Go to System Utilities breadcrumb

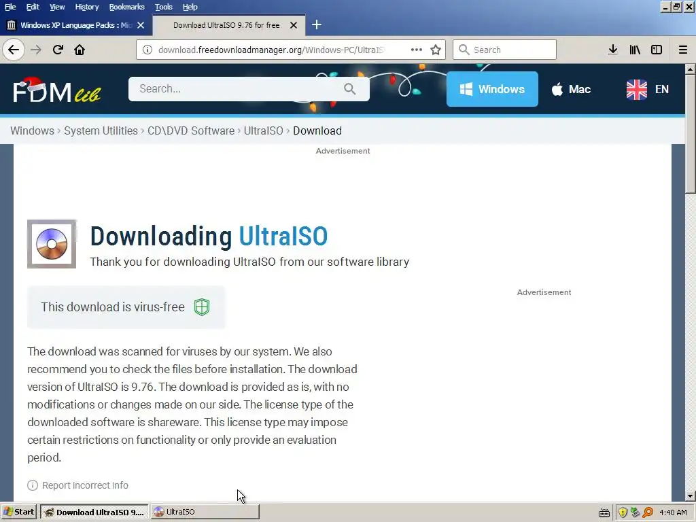[101, 130]
